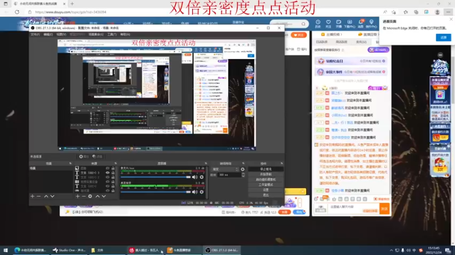Add page to favorites star in Edge
455x255 pixels.
tap(394, 12)
